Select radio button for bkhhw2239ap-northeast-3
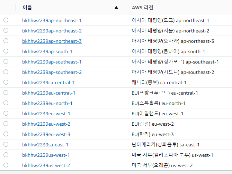This screenshot has height=174, width=232. [x=6, y=41]
